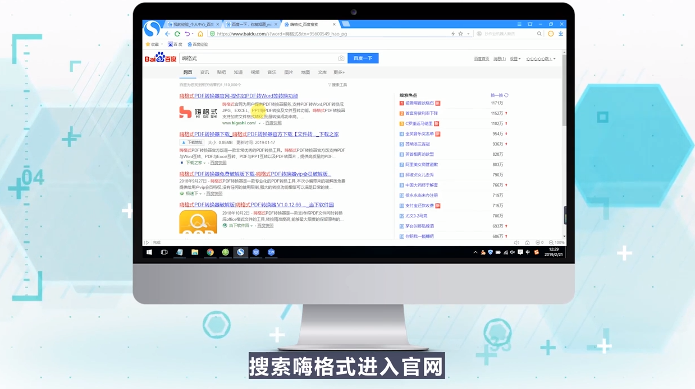Image resolution: width=695 pixels, height=389 pixels.
Task: Switch to the 我的经验_个人中心 browser tab
Action: click(x=193, y=25)
